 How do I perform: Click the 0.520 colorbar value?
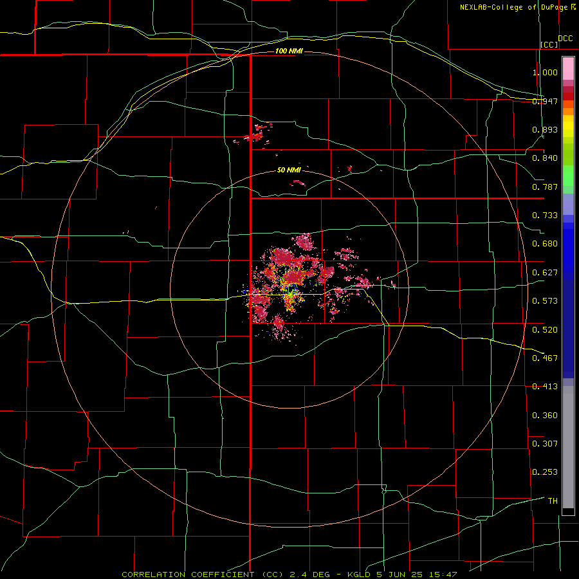545,330
